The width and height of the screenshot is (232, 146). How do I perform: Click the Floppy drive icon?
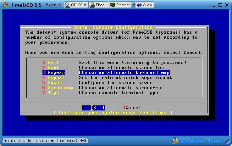92,5
